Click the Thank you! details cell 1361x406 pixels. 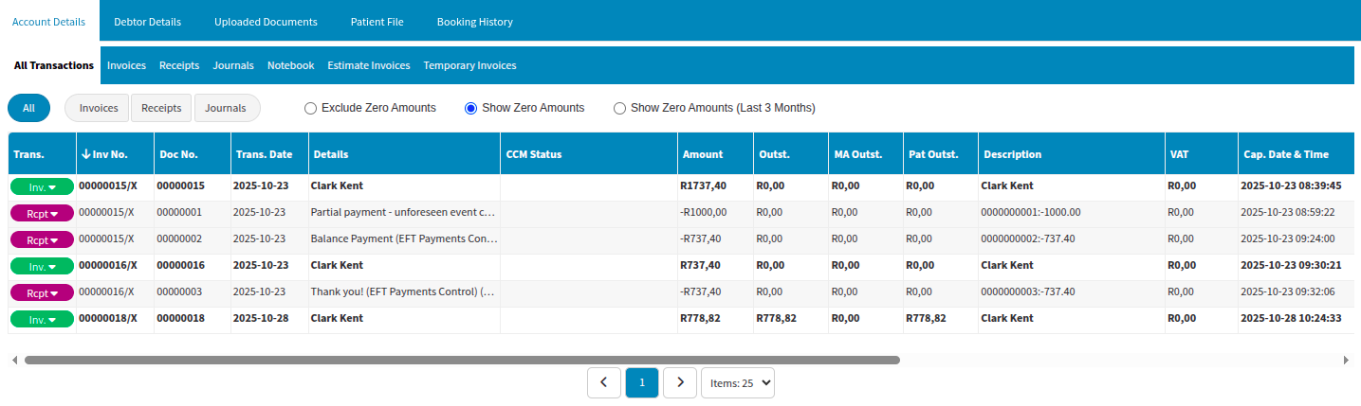(x=404, y=292)
